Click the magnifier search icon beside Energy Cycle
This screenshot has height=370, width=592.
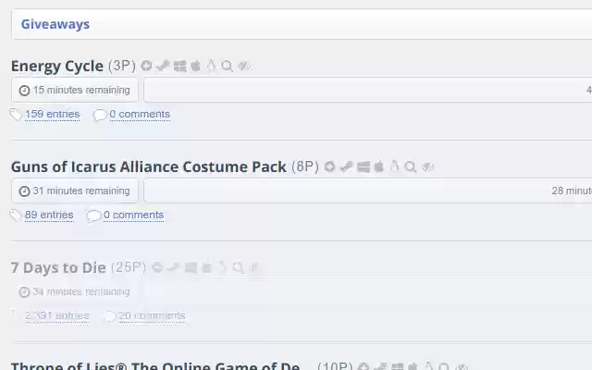tap(227, 66)
